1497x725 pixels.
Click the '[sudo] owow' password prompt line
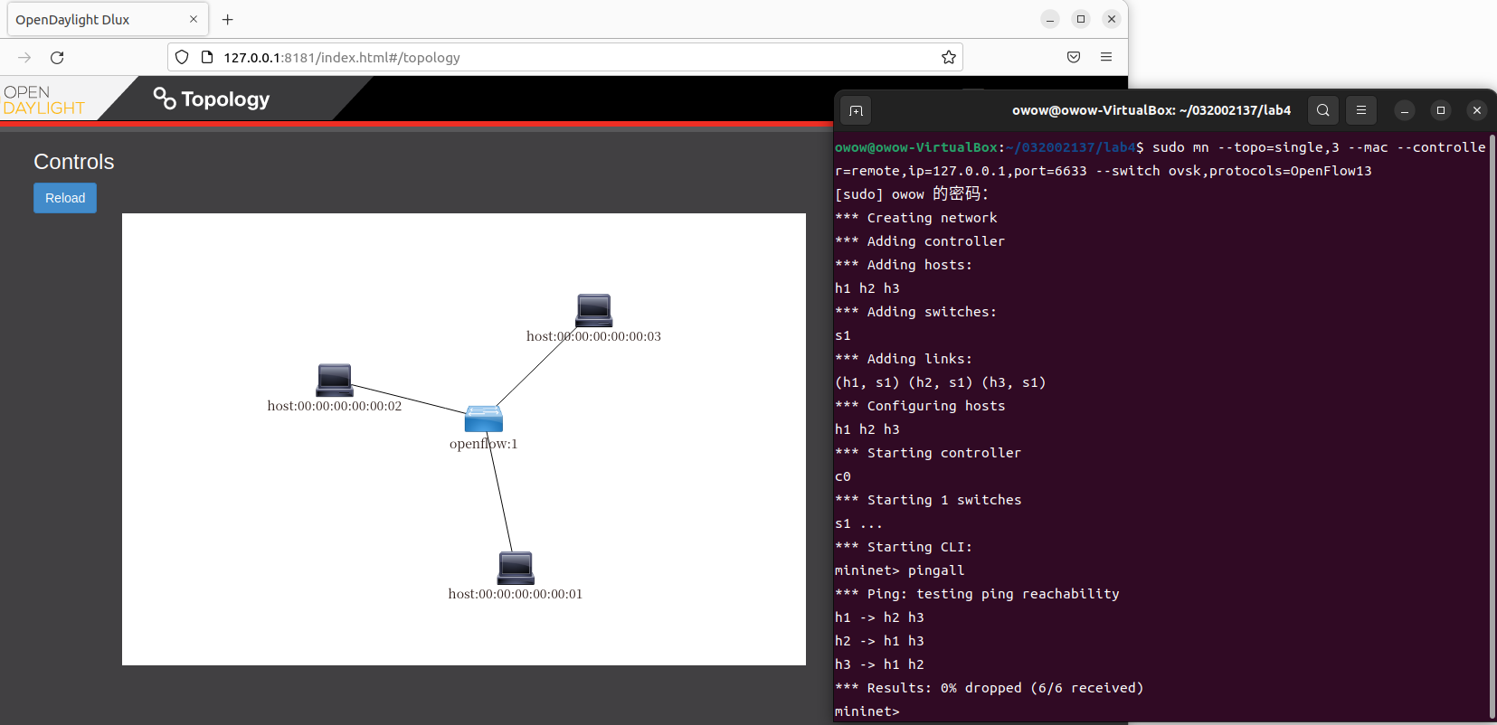point(912,194)
